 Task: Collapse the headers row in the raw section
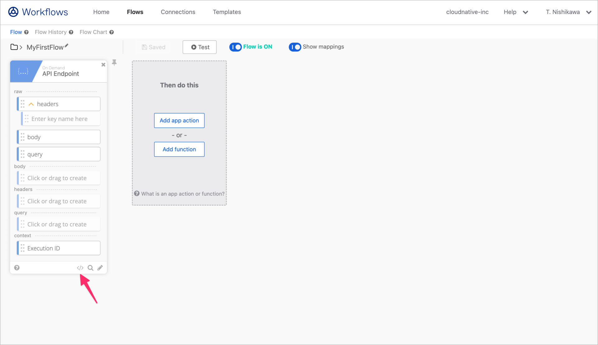pos(31,104)
